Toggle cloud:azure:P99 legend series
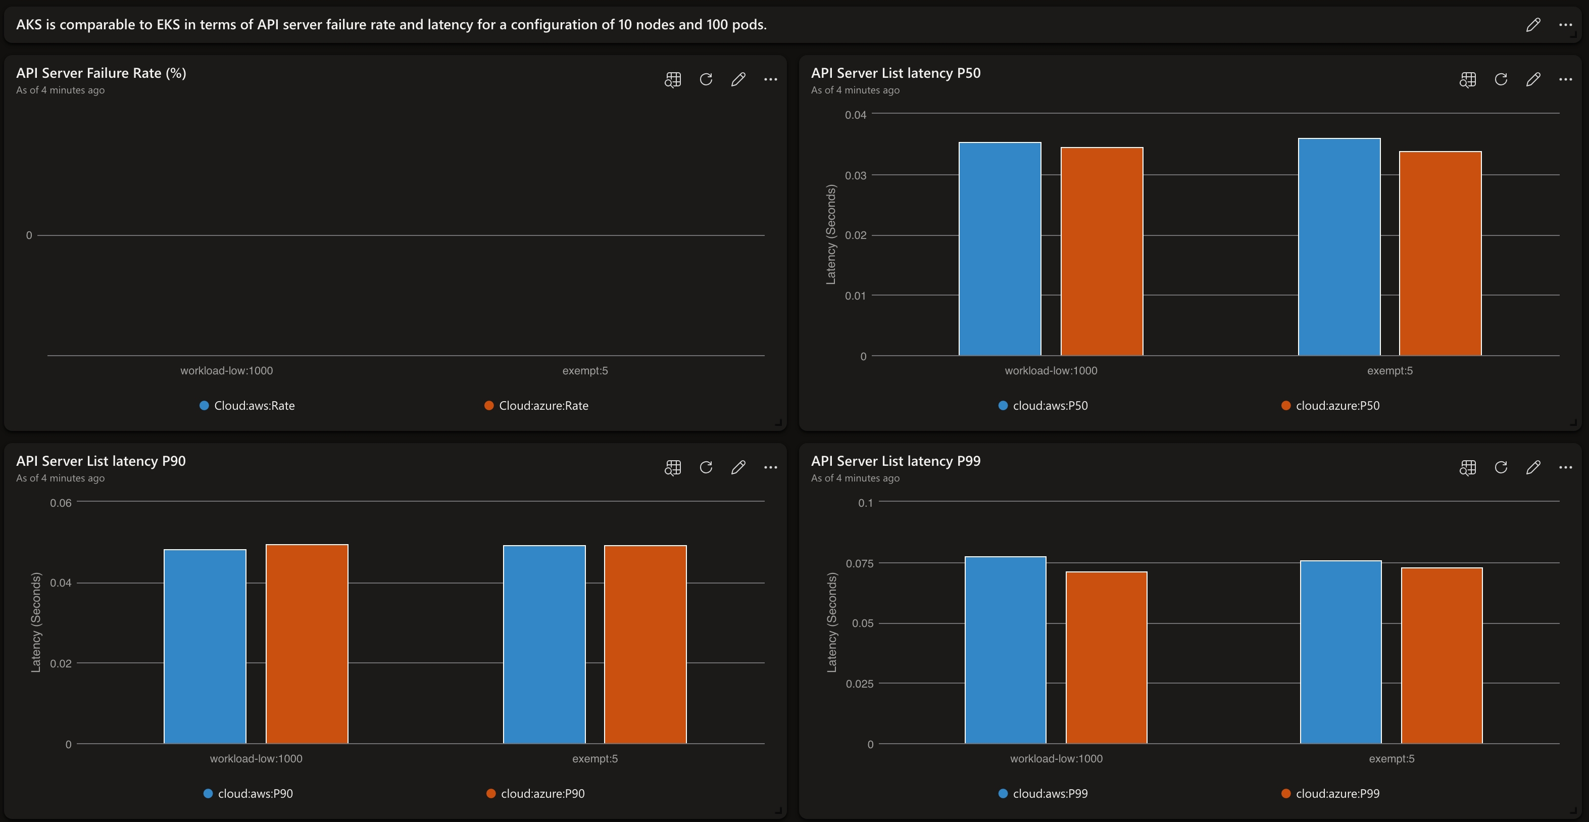 1330,794
